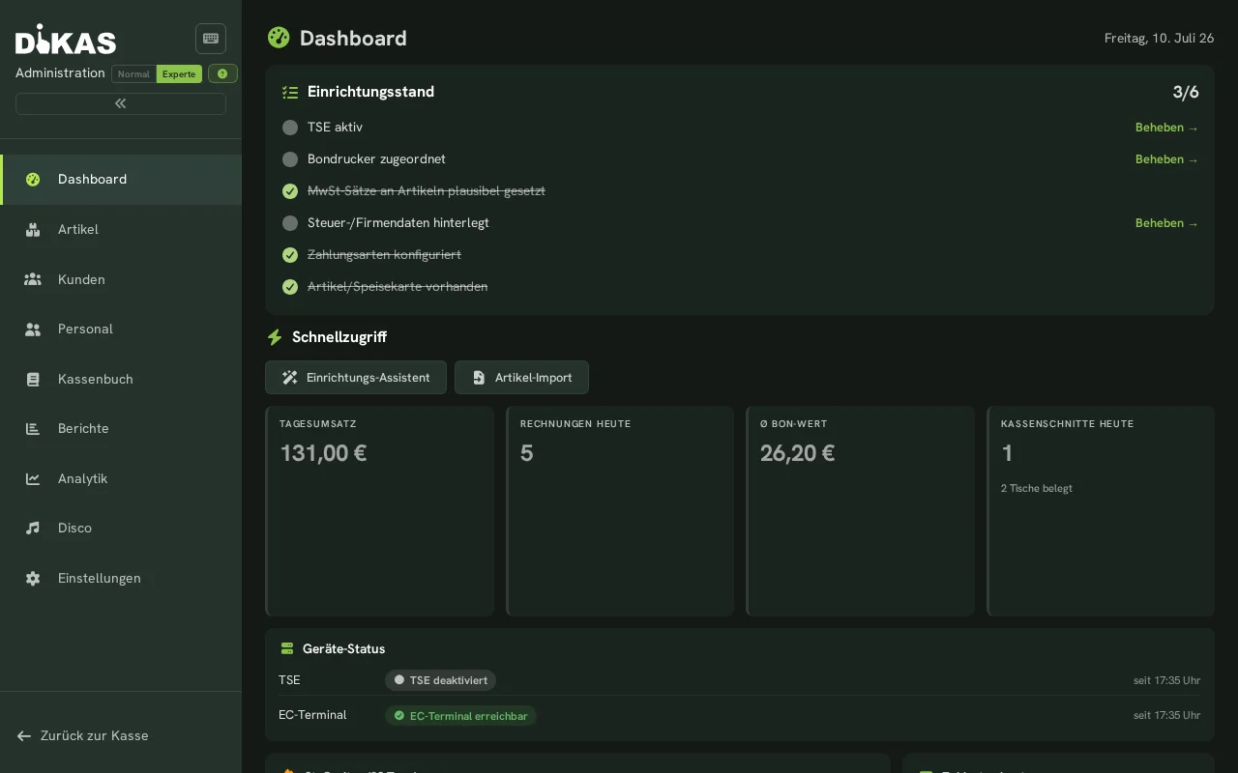Click the green check next to MwSt-Sätze

pos(290,191)
